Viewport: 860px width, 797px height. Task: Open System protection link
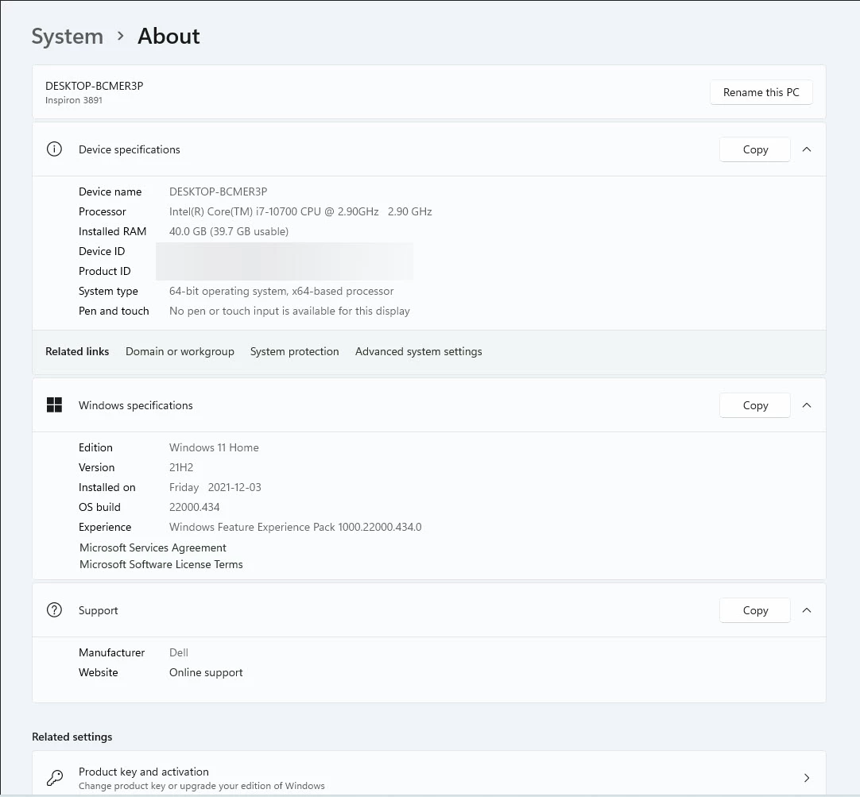click(295, 351)
